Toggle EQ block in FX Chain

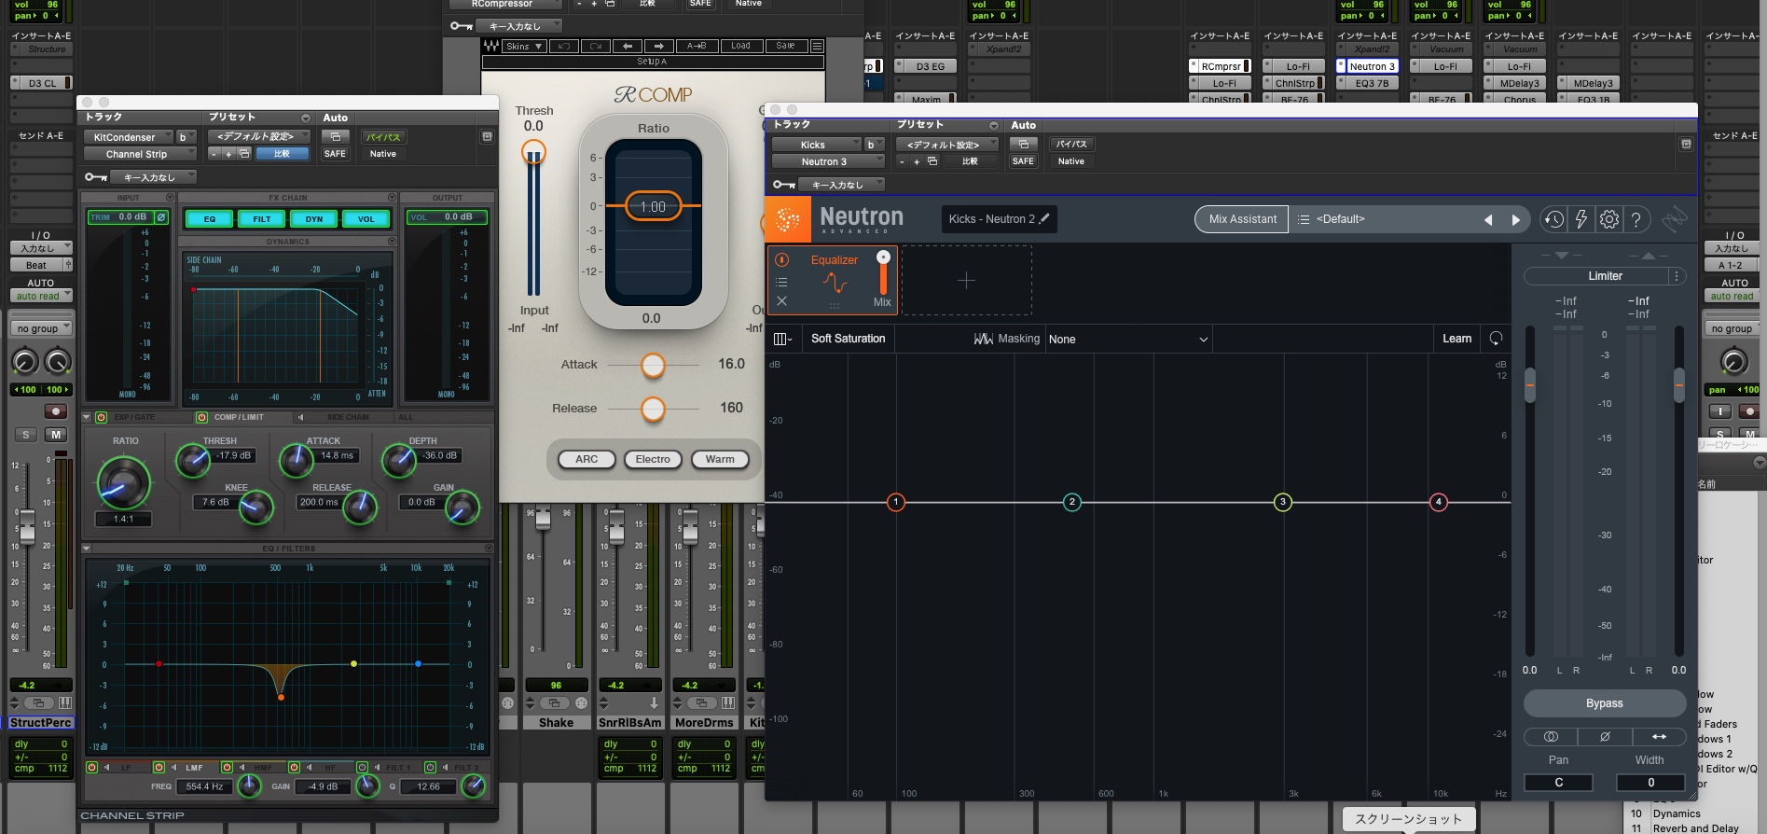coord(210,219)
